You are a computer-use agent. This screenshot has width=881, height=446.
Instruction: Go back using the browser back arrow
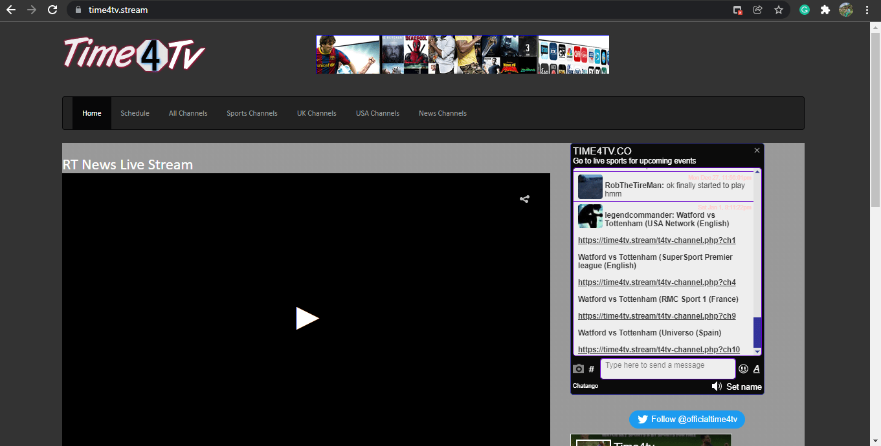10,10
